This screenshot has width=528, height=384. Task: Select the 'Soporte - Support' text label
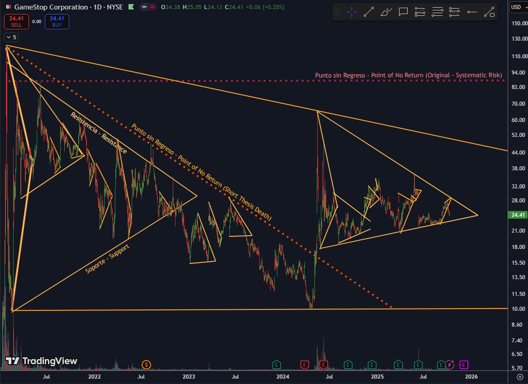[x=107, y=258]
